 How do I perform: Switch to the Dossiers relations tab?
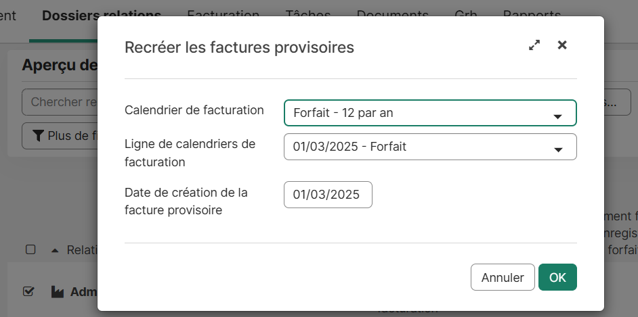pyautogui.click(x=102, y=15)
